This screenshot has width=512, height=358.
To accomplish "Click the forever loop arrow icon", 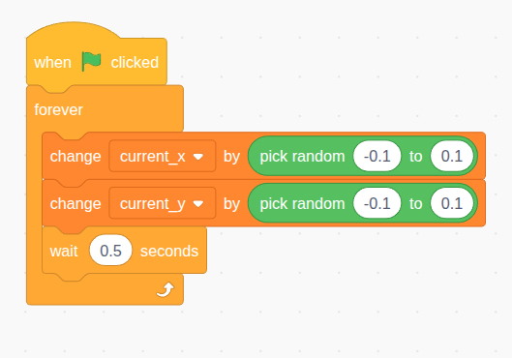I will (166, 290).
